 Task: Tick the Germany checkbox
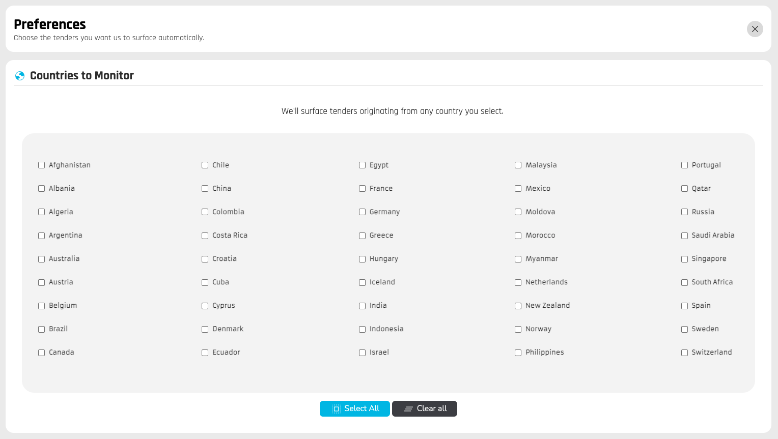tap(363, 212)
